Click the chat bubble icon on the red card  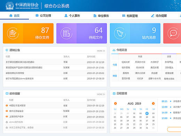coord(173,33)
